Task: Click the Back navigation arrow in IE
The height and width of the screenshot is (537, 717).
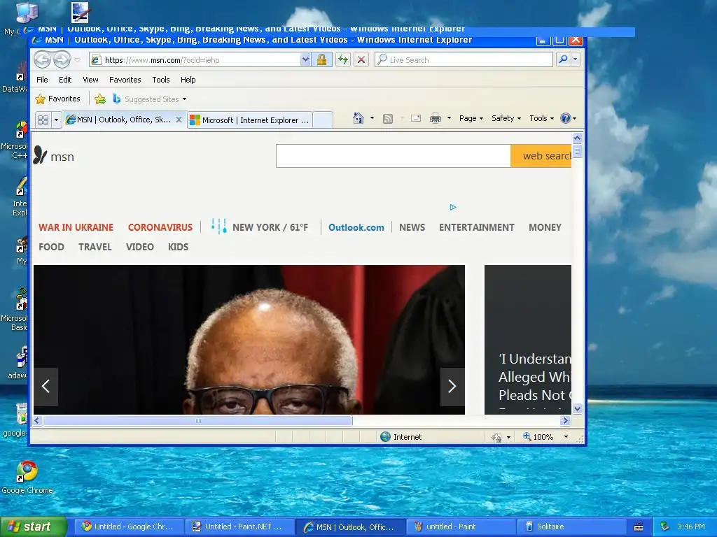Action: click(x=42, y=59)
